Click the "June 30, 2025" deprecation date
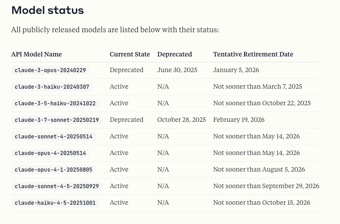The height and width of the screenshot is (224, 340). [x=177, y=70]
